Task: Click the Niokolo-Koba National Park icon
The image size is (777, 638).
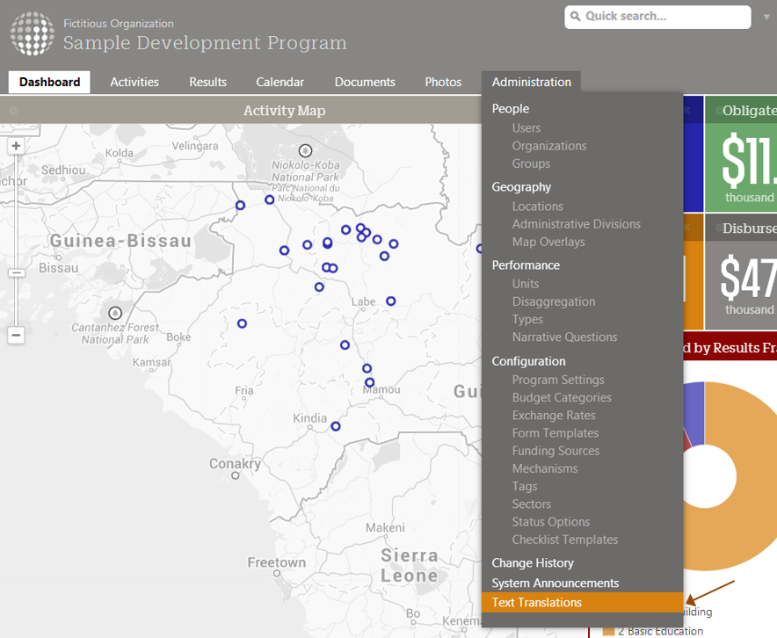Action: pyautogui.click(x=305, y=150)
